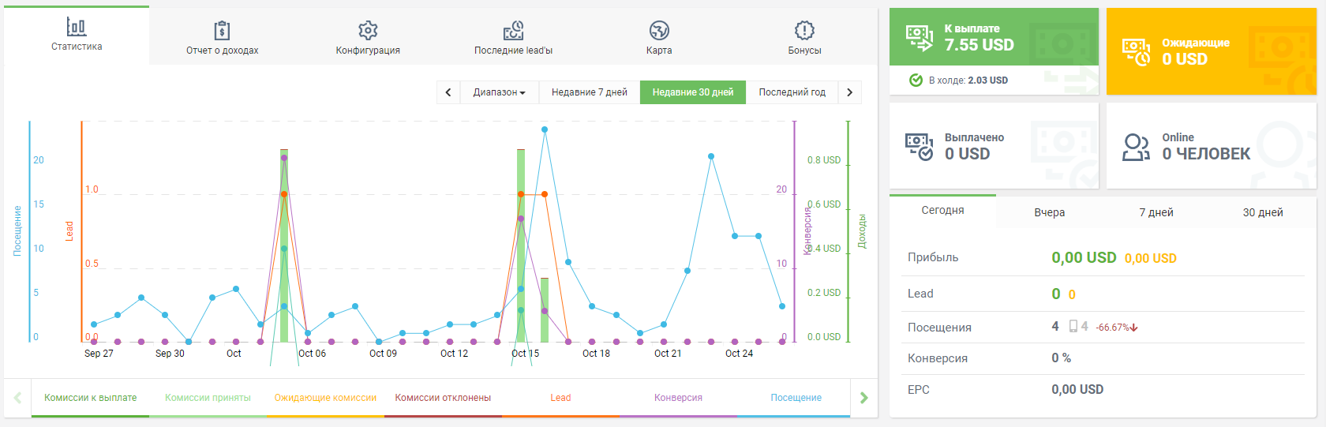Toggle Комиссии приняты chart series

208,398
